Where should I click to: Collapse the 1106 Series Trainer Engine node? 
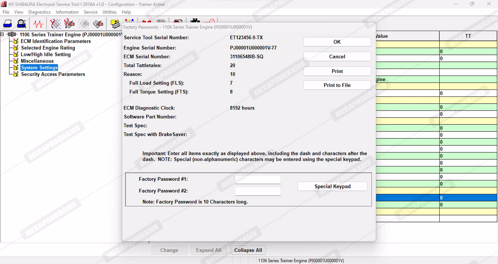[3, 34]
